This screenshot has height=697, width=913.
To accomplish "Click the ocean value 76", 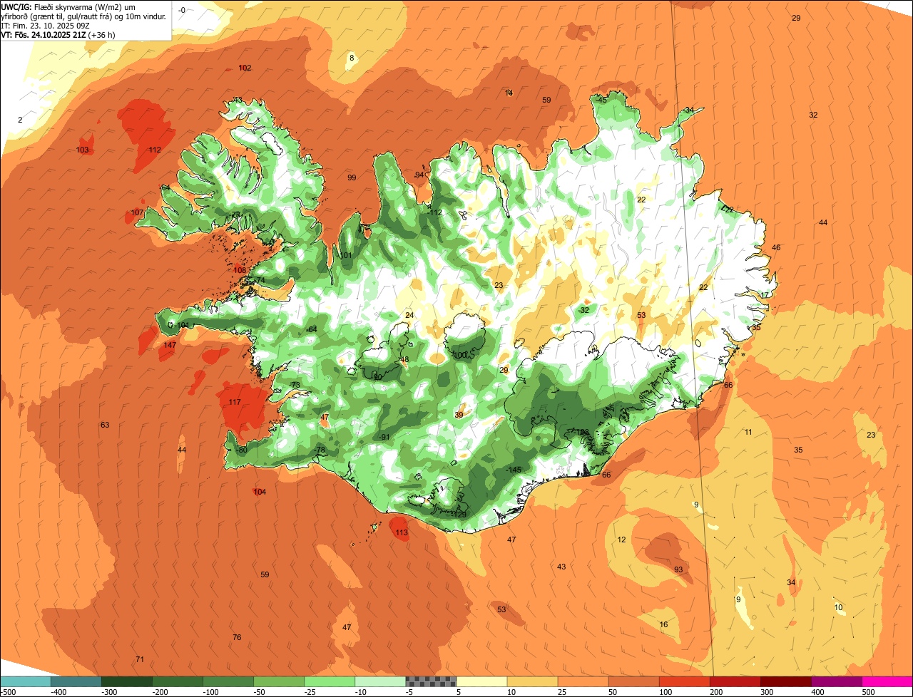I will (237, 637).
